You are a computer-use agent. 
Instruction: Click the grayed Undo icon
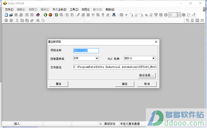6,20
